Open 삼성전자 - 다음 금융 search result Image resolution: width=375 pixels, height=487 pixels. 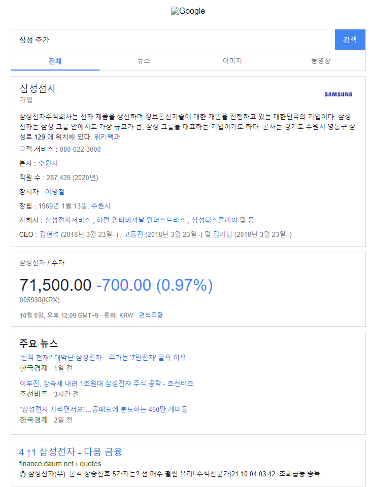click(x=71, y=451)
